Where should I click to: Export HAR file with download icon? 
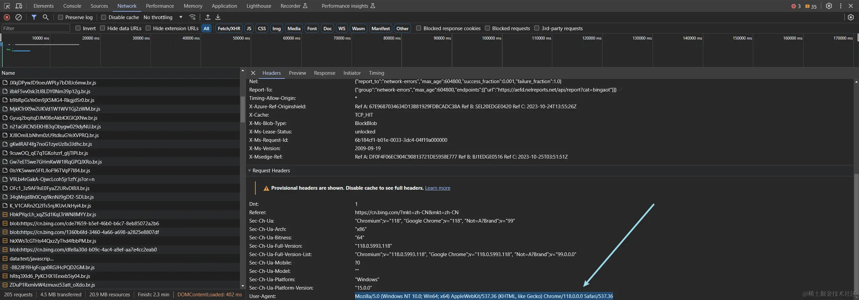[x=218, y=17]
